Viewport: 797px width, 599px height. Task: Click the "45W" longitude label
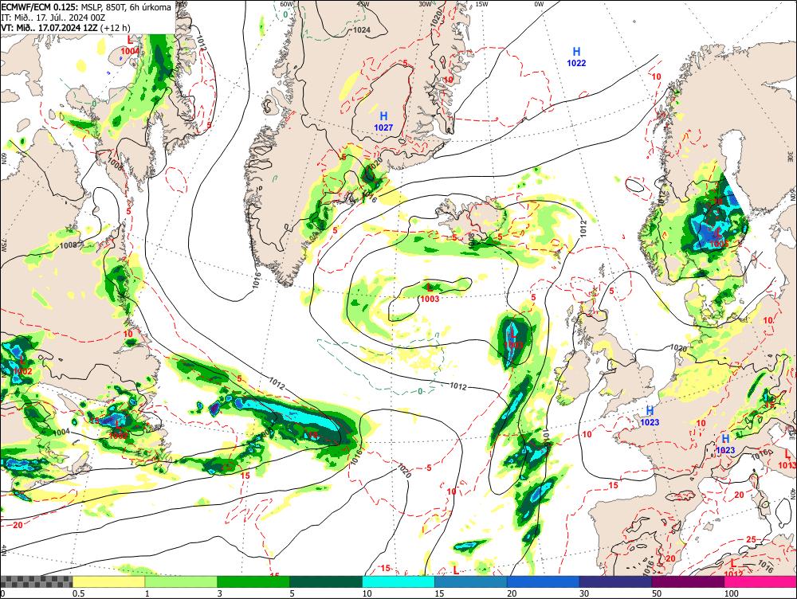pos(363,4)
